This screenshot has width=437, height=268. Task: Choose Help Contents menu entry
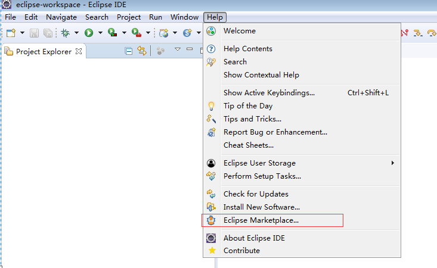[302, 49]
